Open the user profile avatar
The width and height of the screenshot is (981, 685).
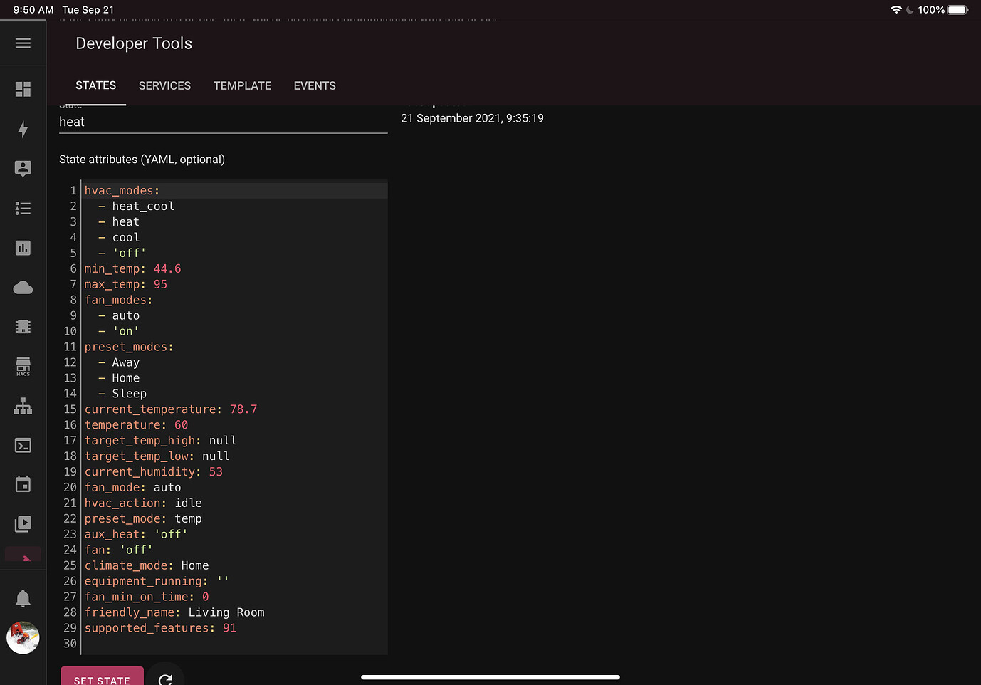pos(23,638)
